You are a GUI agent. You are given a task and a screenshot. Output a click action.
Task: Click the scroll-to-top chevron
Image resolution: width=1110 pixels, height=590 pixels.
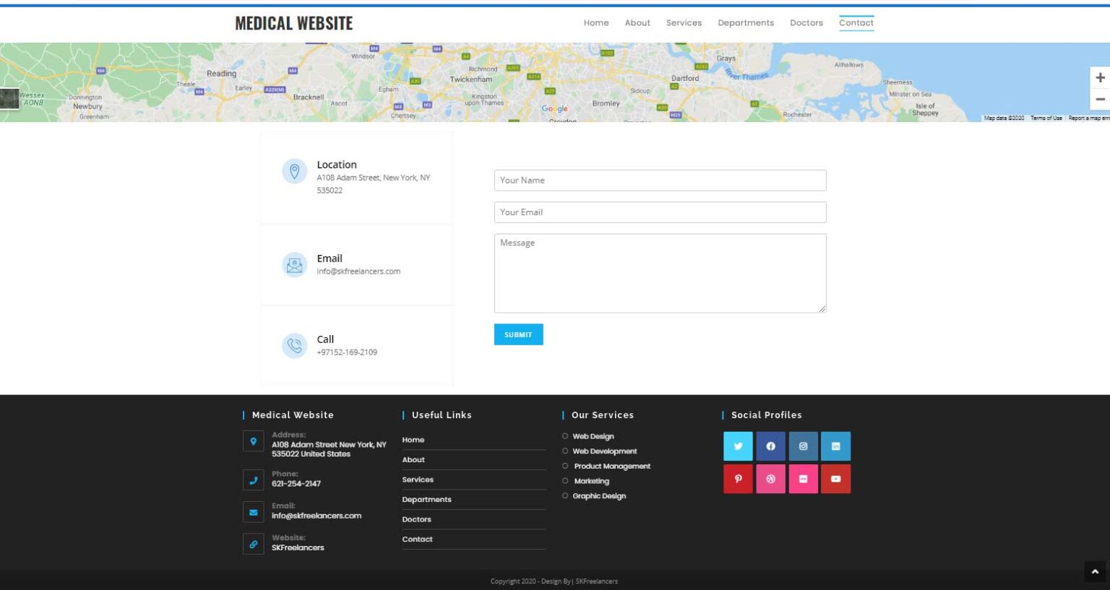[1093, 571]
